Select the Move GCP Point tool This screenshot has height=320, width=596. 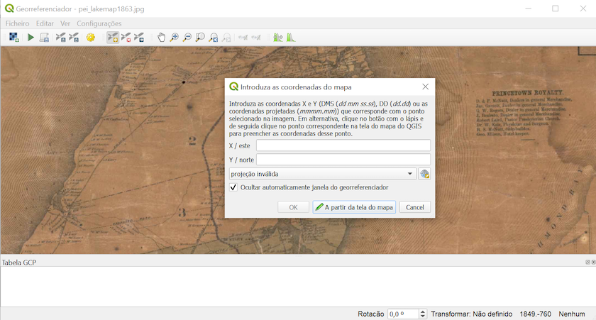[x=139, y=37]
